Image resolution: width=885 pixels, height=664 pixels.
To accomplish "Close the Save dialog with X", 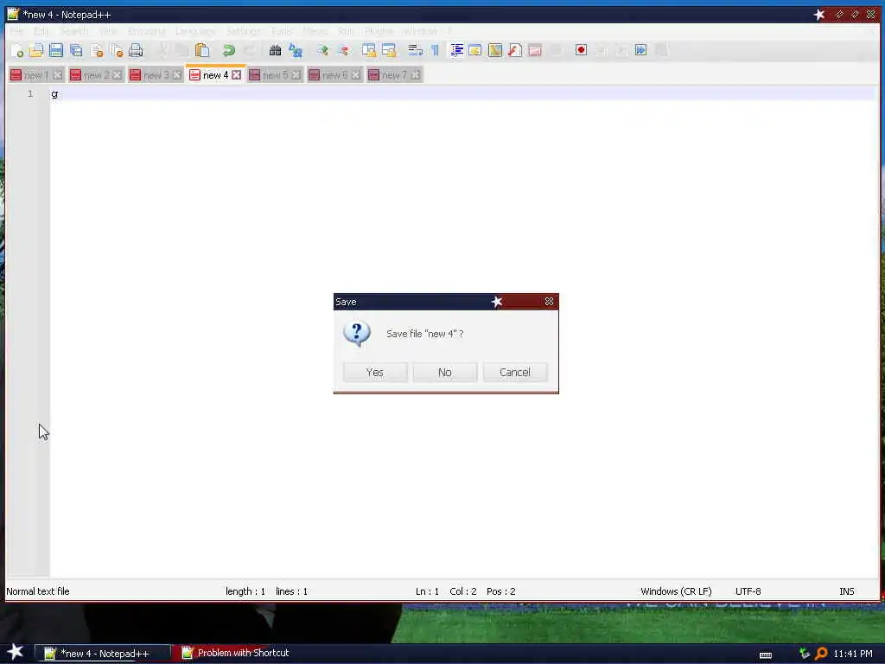I will 549,302.
